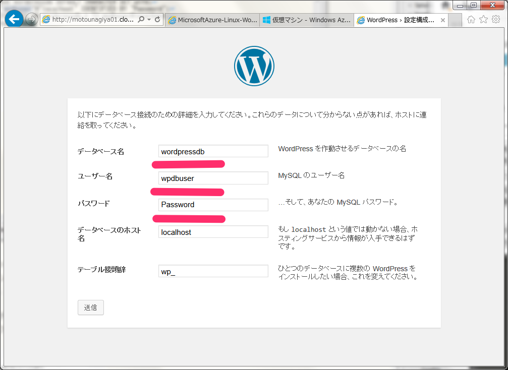The width and height of the screenshot is (508, 370).
Task: Open the address bar dropdown arrow
Action: coord(149,20)
